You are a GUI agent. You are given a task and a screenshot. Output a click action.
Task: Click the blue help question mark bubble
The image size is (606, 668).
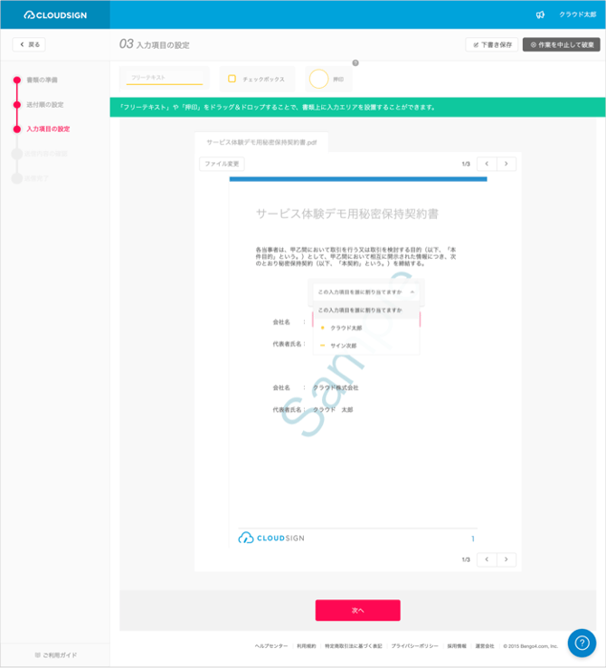pyautogui.click(x=582, y=642)
